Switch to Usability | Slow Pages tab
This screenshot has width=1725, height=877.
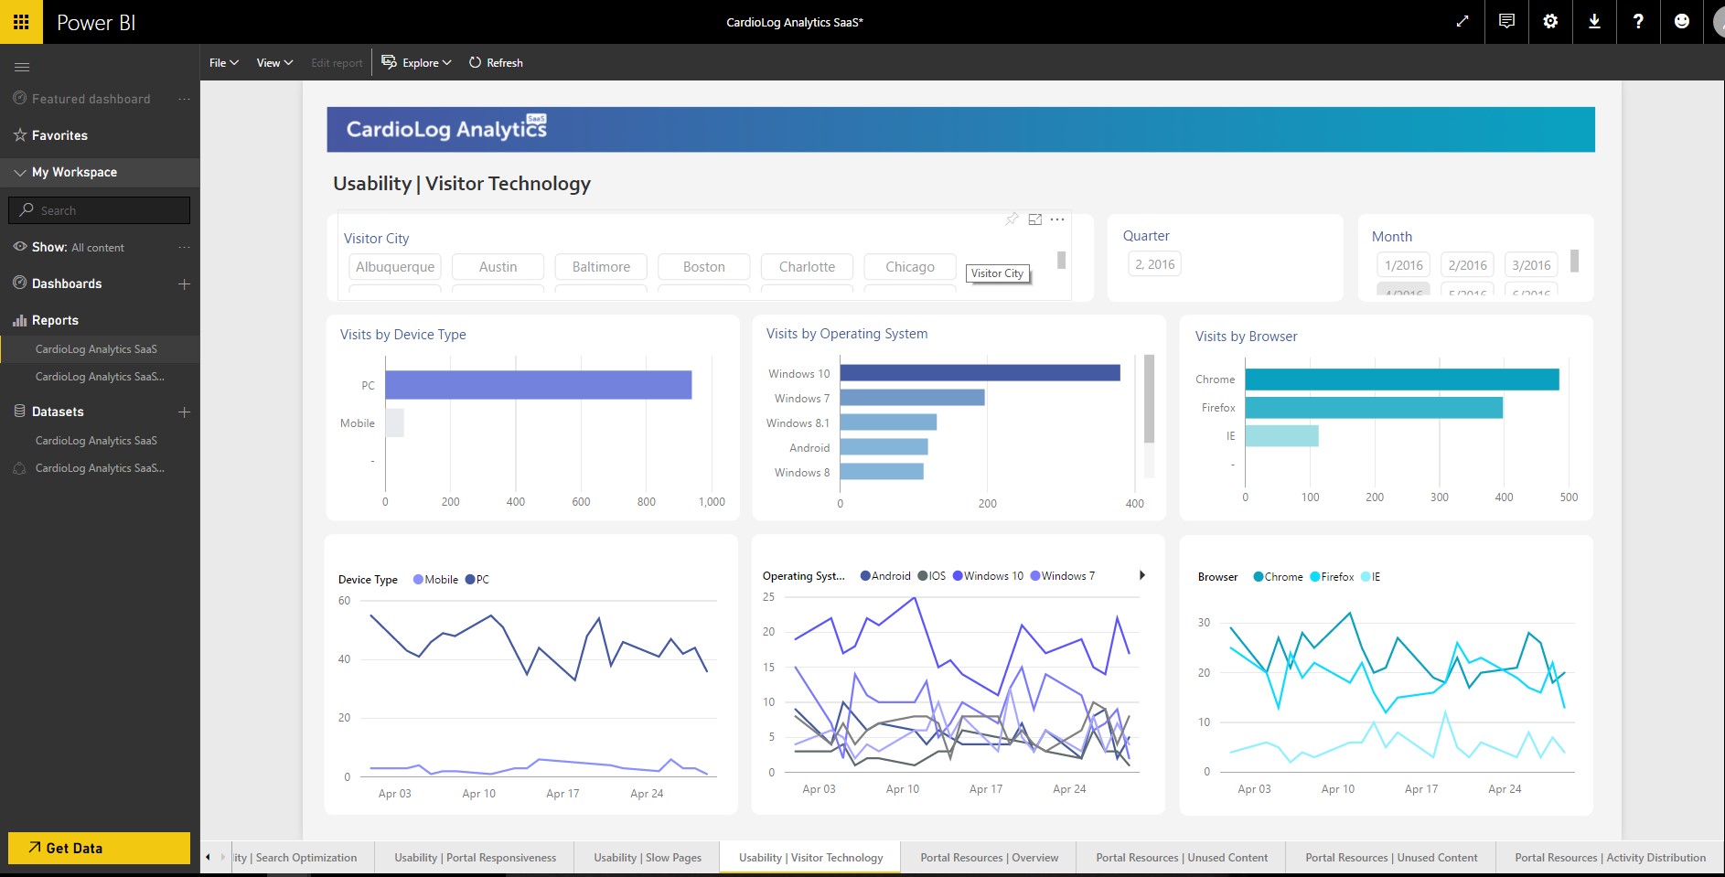click(x=648, y=858)
